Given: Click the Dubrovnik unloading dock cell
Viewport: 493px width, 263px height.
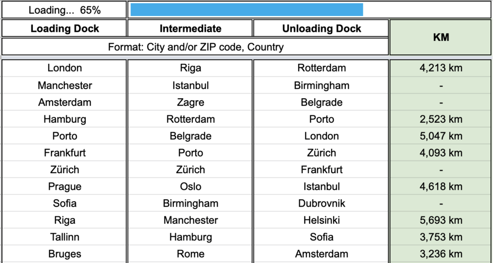Looking at the screenshot, I should [x=321, y=203].
